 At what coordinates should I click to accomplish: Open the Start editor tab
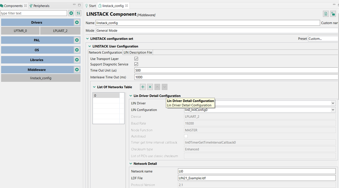click(90, 6)
